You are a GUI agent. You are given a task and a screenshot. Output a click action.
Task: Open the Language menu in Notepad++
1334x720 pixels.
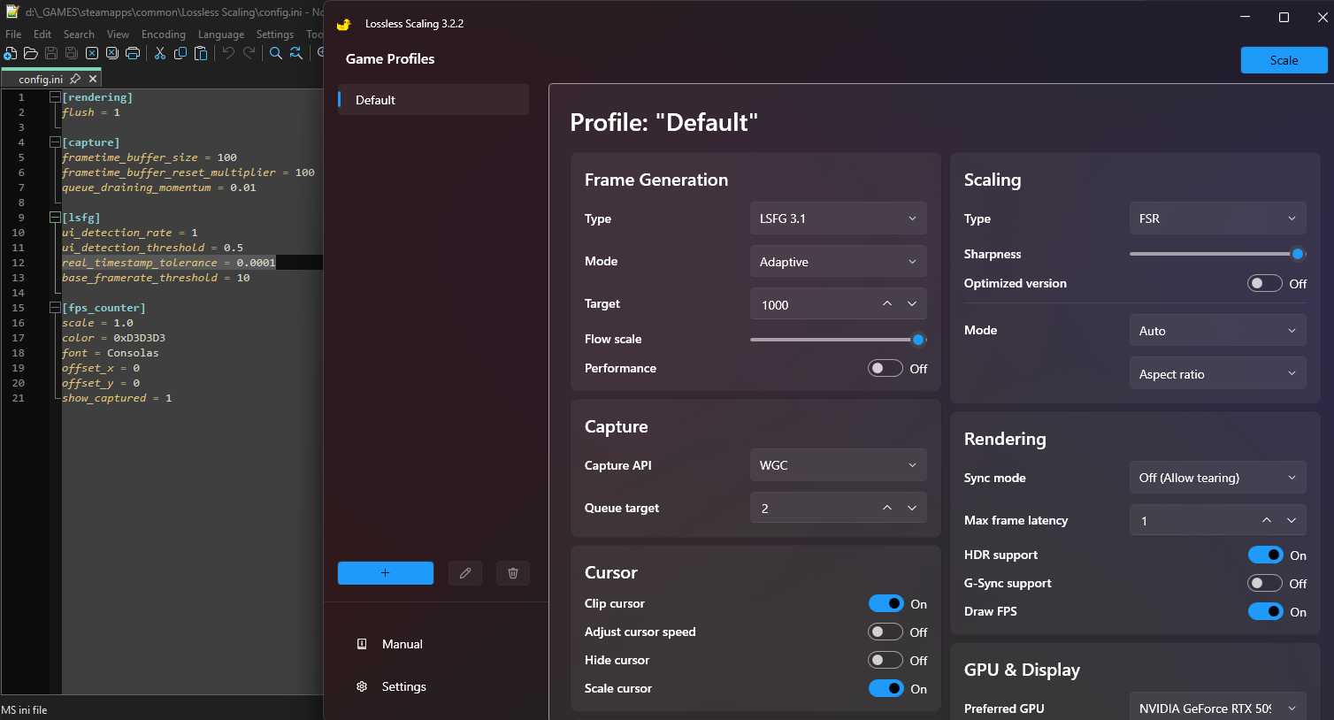click(221, 34)
